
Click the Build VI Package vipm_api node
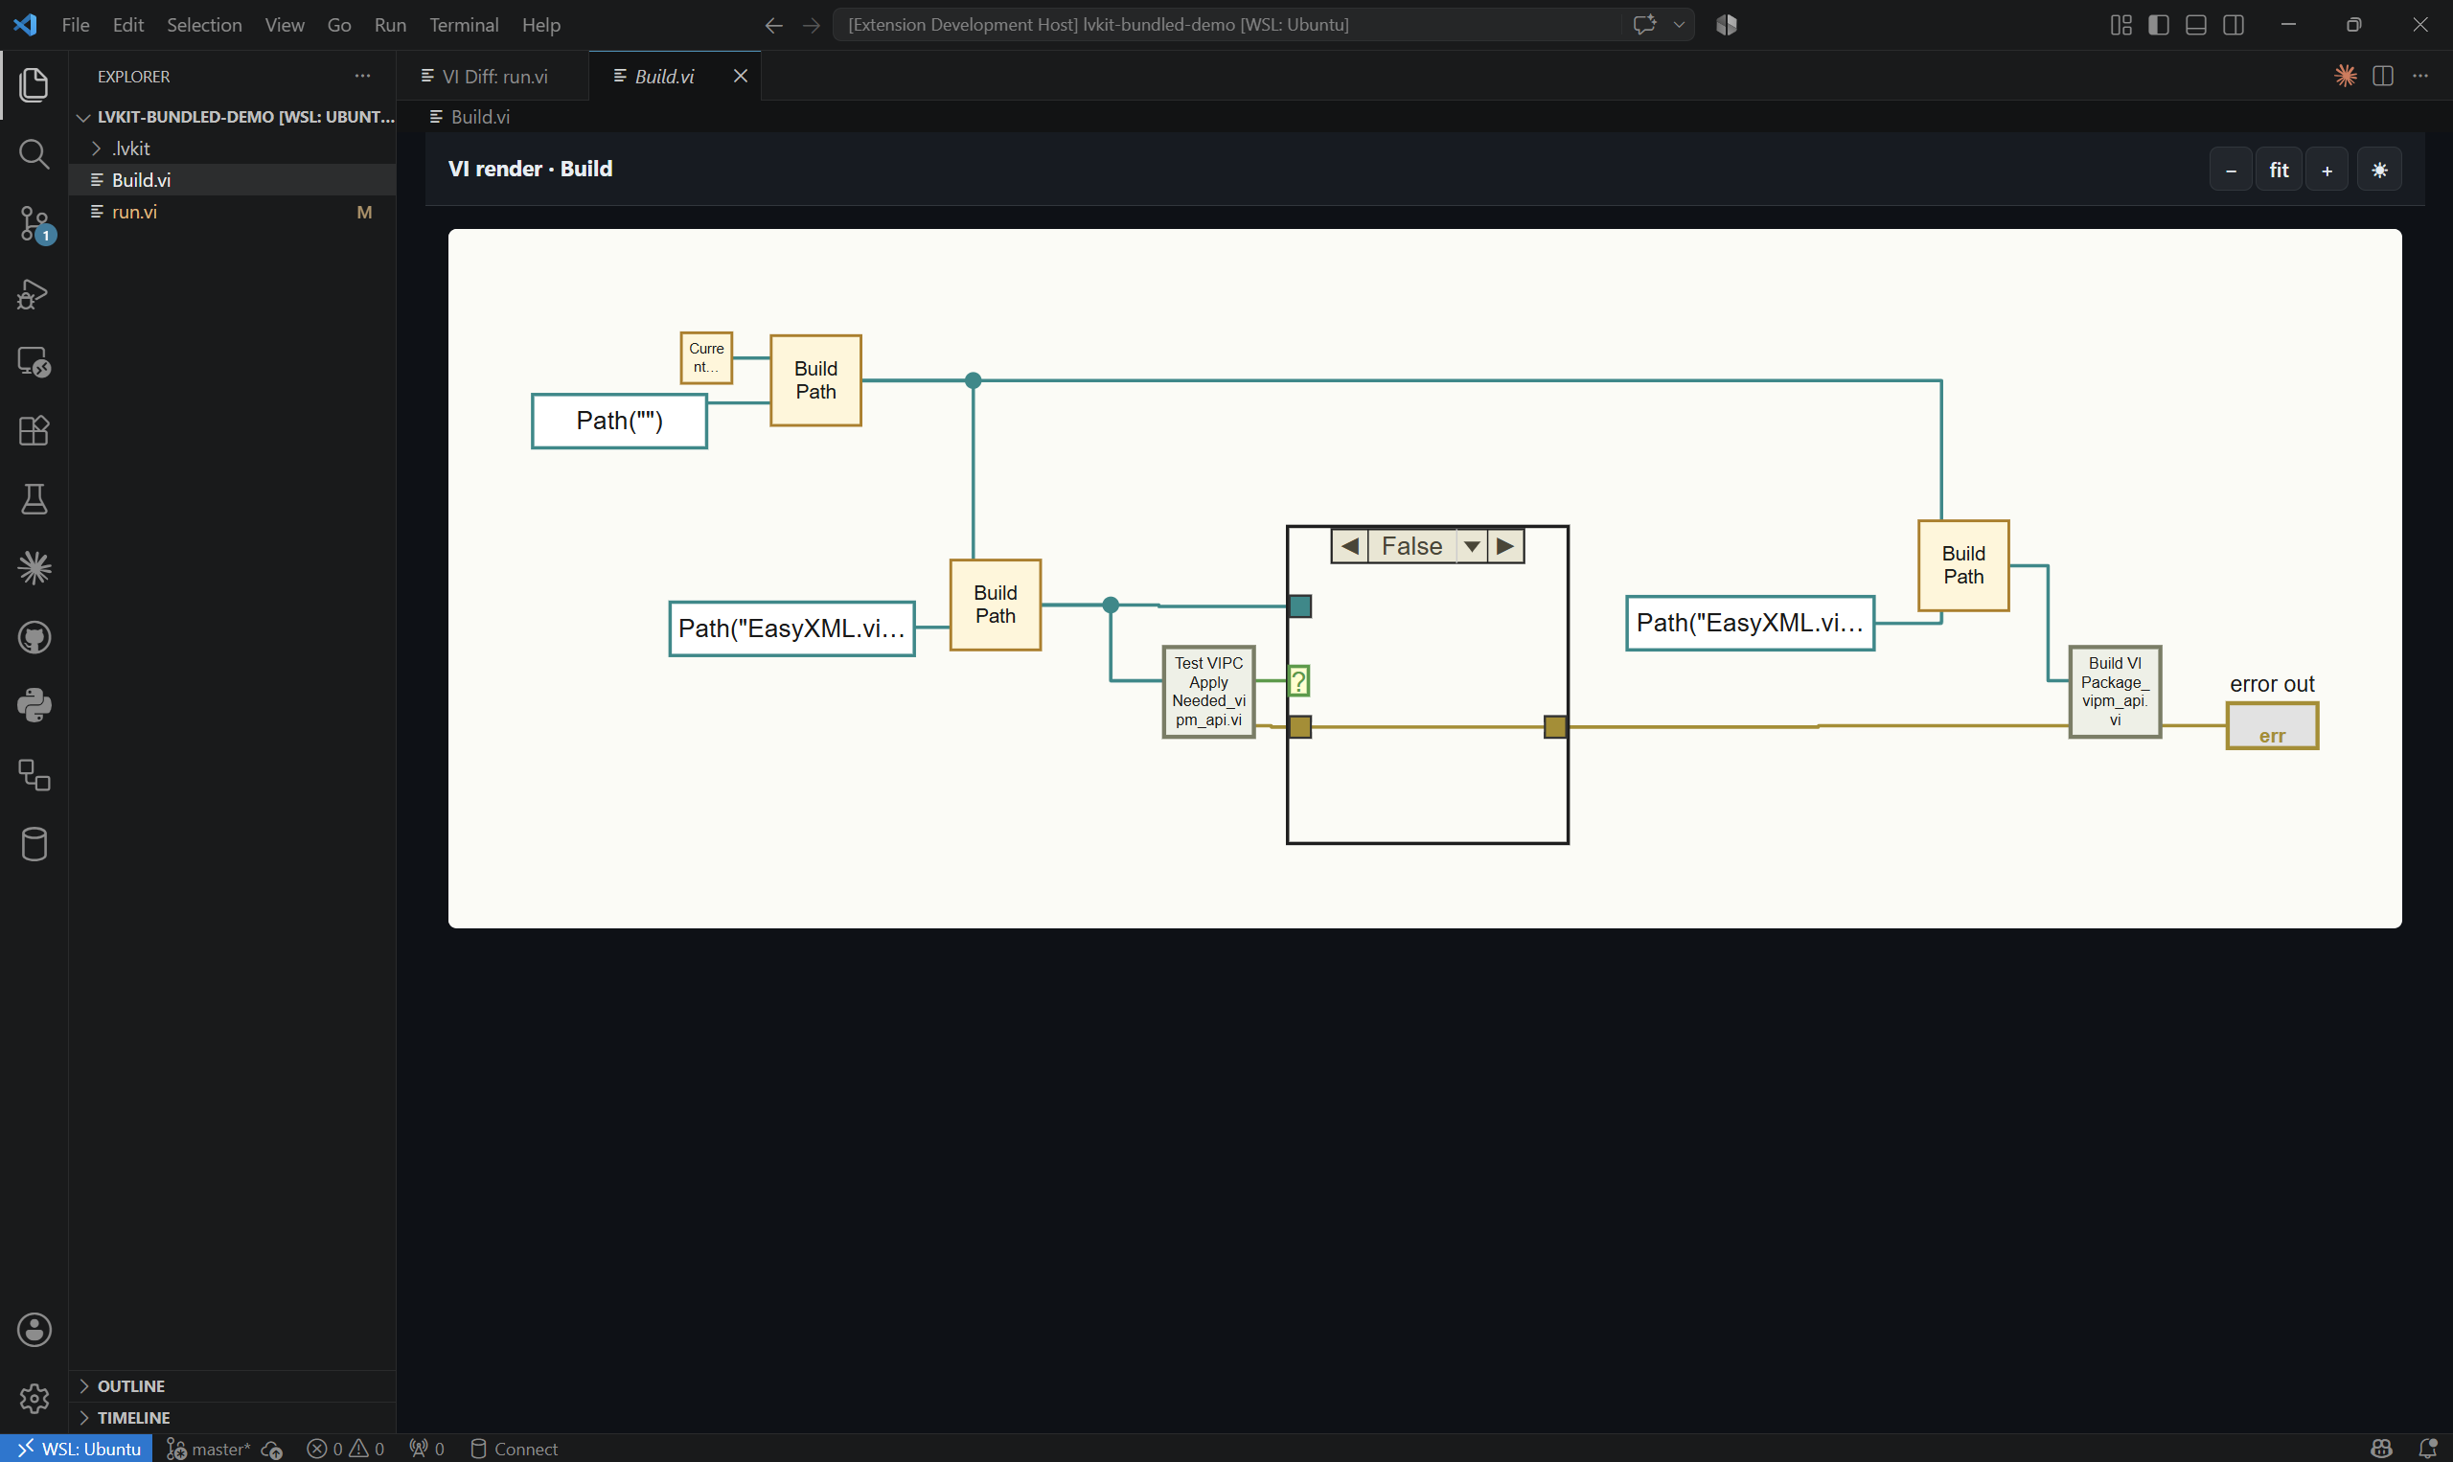pos(2115,692)
